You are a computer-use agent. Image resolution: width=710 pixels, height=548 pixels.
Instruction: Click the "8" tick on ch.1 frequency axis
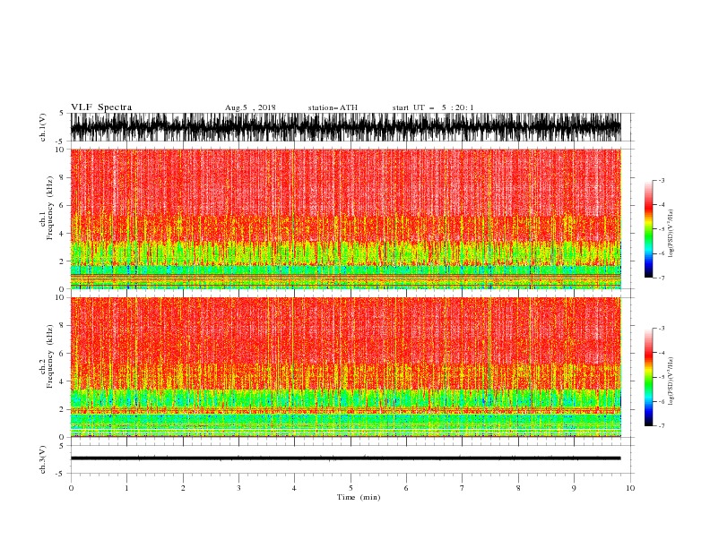(62, 177)
